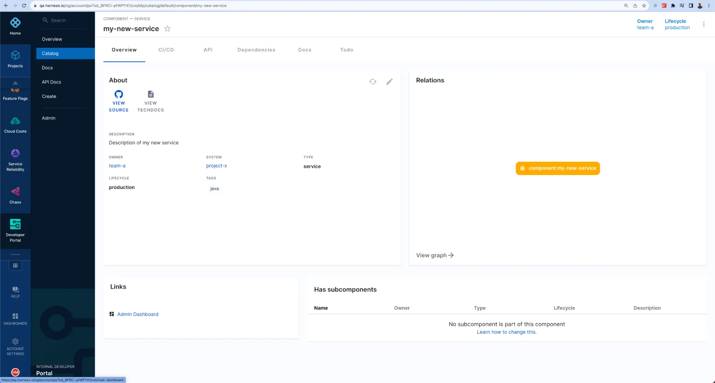Open the View graph link

click(434, 255)
